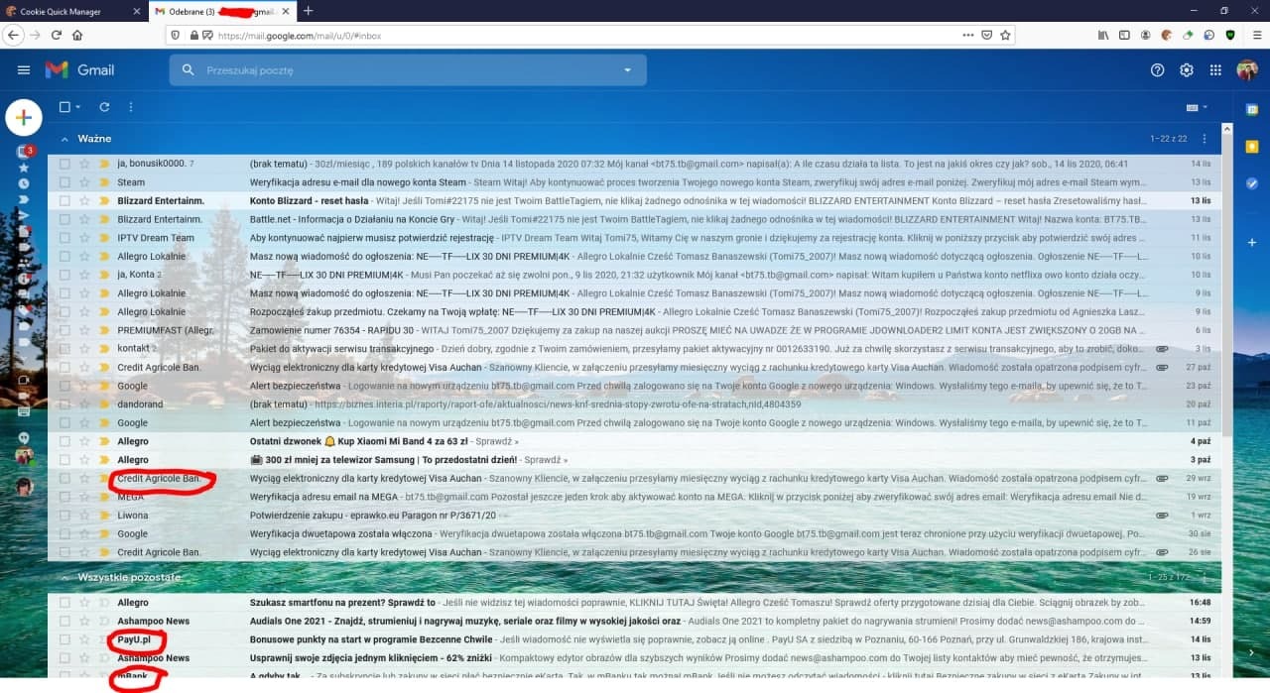This screenshot has height=693, width=1270.
Task: Star the IPTV Dream Team email
Action: point(85,238)
